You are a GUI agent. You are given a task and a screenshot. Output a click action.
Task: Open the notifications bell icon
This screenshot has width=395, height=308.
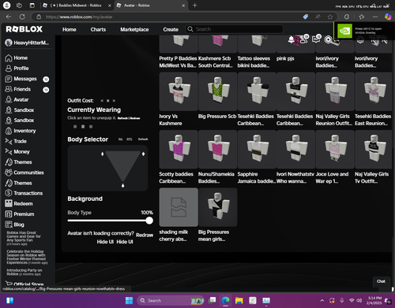[x=292, y=39]
